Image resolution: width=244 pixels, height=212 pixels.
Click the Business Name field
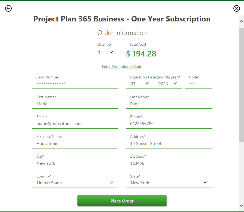click(75, 143)
